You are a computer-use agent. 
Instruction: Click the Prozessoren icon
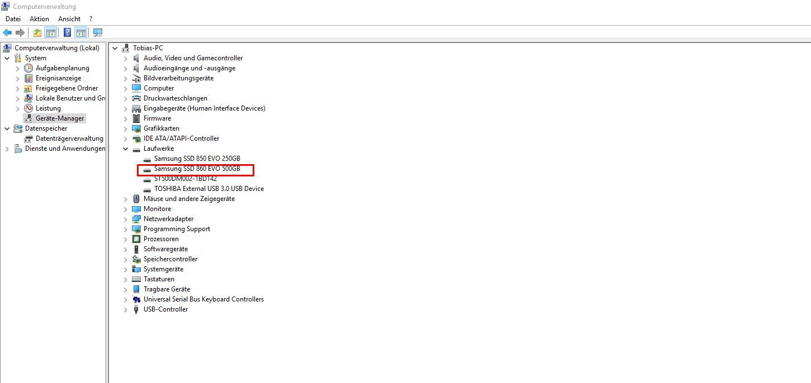click(136, 239)
